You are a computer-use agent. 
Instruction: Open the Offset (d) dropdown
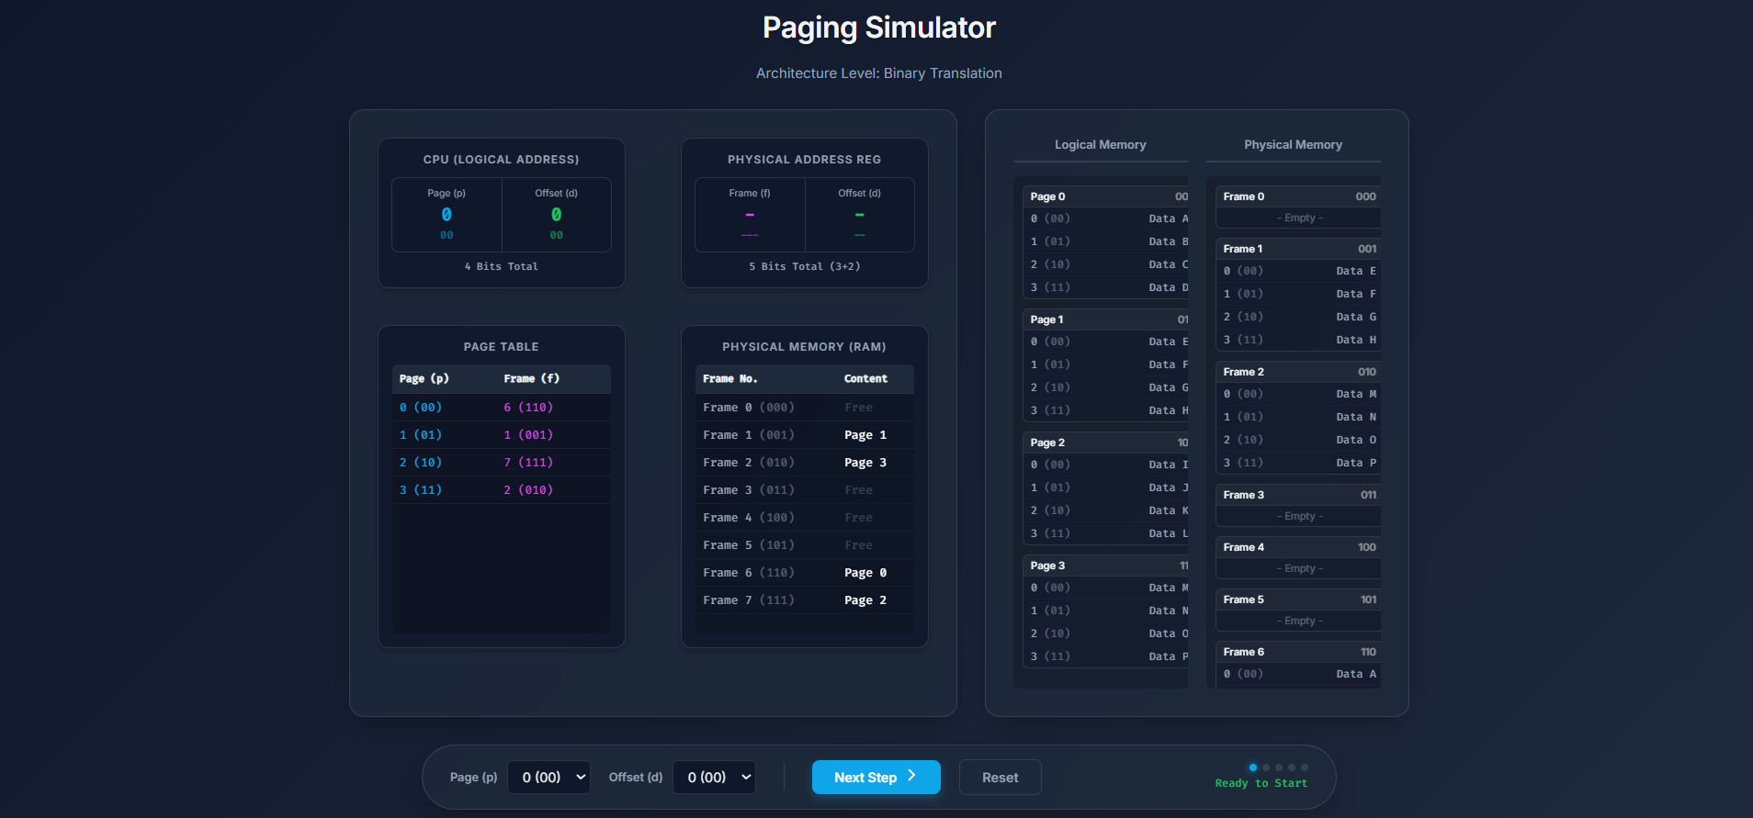click(714, 777)
